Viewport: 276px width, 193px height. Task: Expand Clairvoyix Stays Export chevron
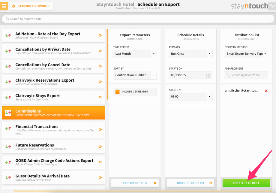click(100, 97)
